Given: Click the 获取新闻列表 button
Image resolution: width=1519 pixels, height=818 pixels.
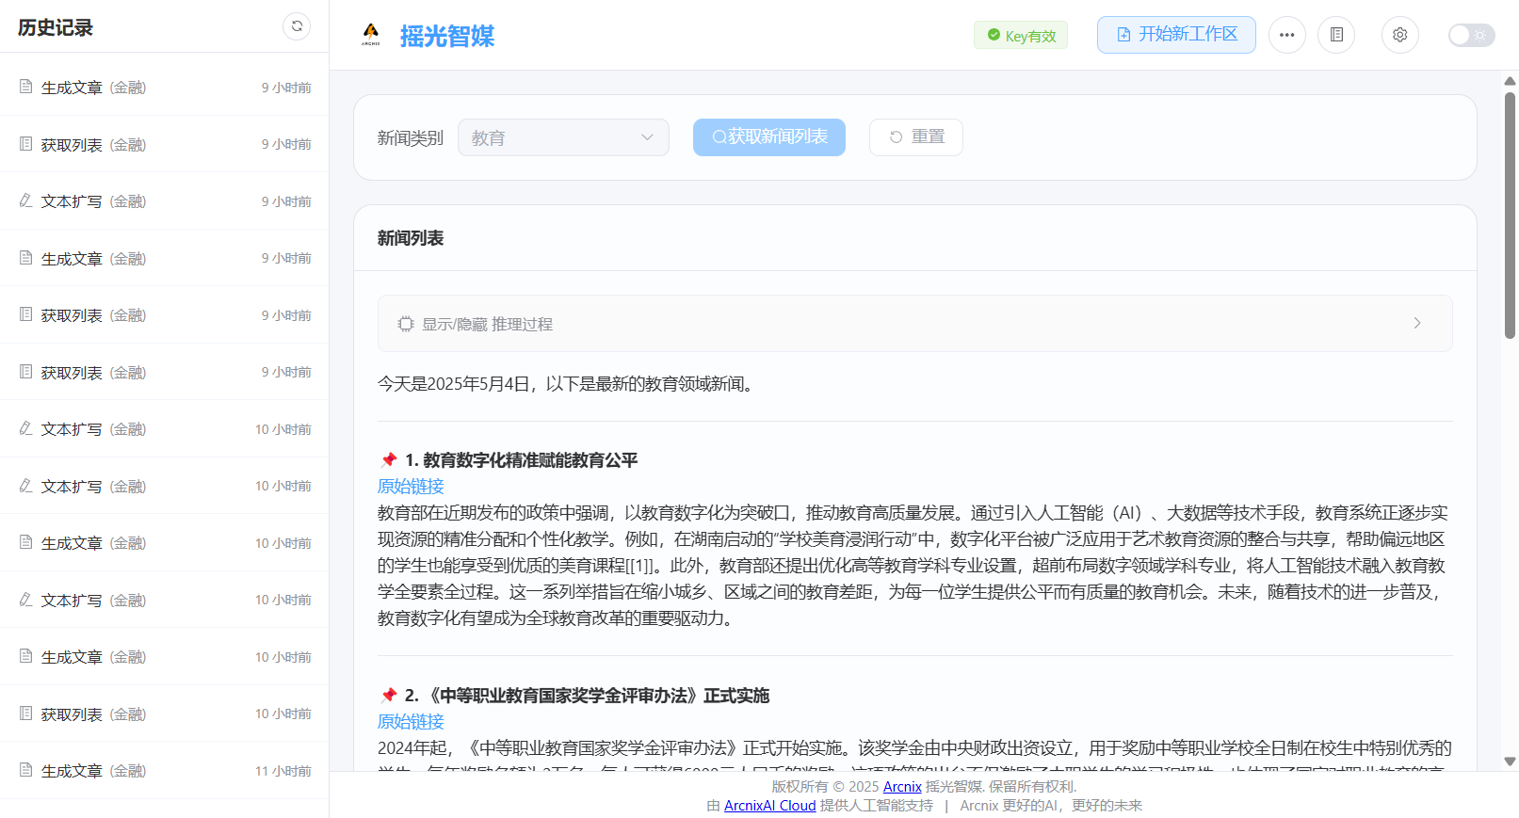Looking at the screenshot, I should pyautogui.click(x=769, y=137).
